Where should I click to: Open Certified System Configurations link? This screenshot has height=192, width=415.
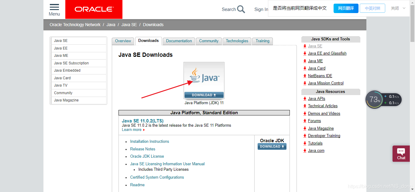pyautogui.click(x=157, y=177)
